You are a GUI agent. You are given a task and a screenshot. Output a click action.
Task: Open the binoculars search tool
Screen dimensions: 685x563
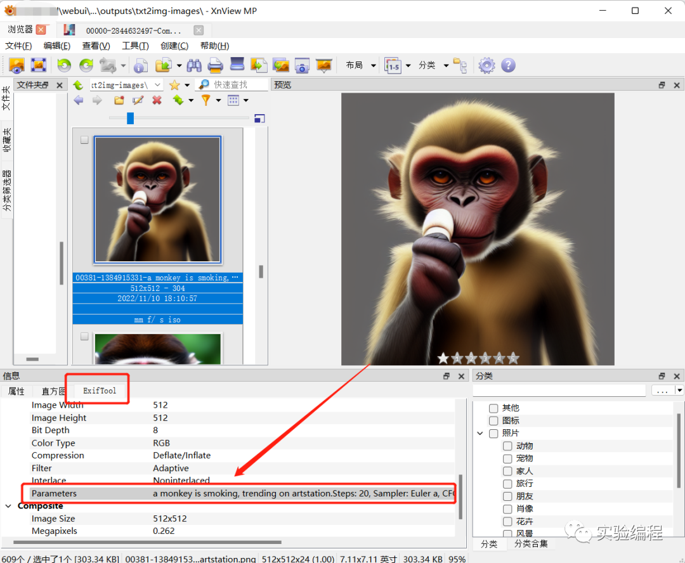[194, 65]
